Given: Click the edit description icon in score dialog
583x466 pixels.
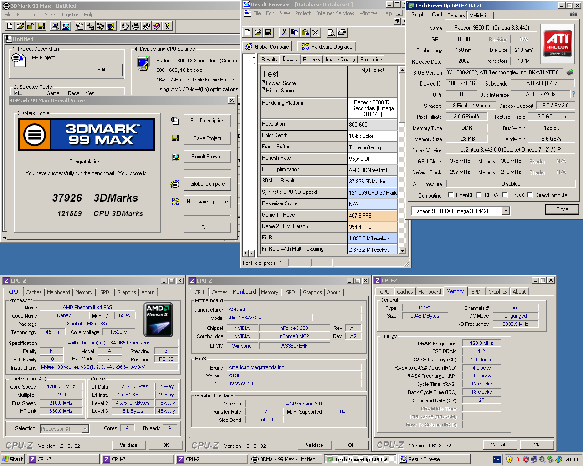Looking at the screenshot, I should pyautogui.click(x=174, y=121).
